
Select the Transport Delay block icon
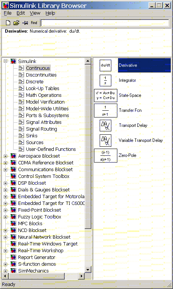(105, 125)
